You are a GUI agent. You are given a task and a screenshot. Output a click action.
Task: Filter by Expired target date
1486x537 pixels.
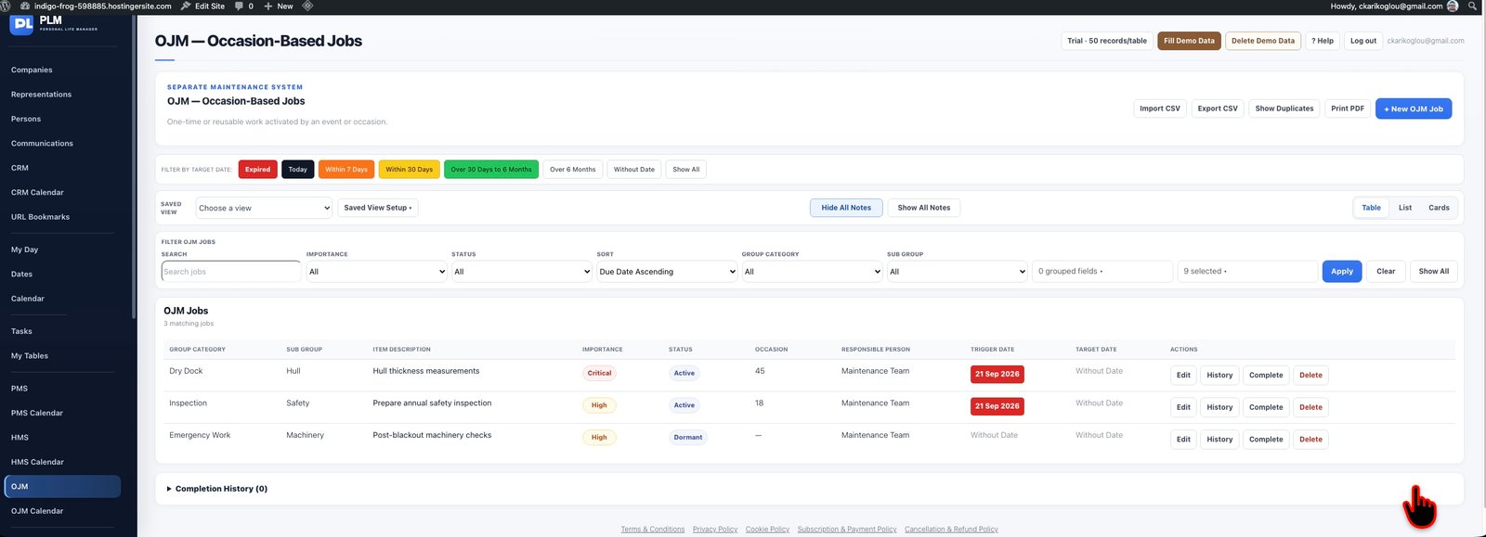pyautogui.click(x=257, y=170)
